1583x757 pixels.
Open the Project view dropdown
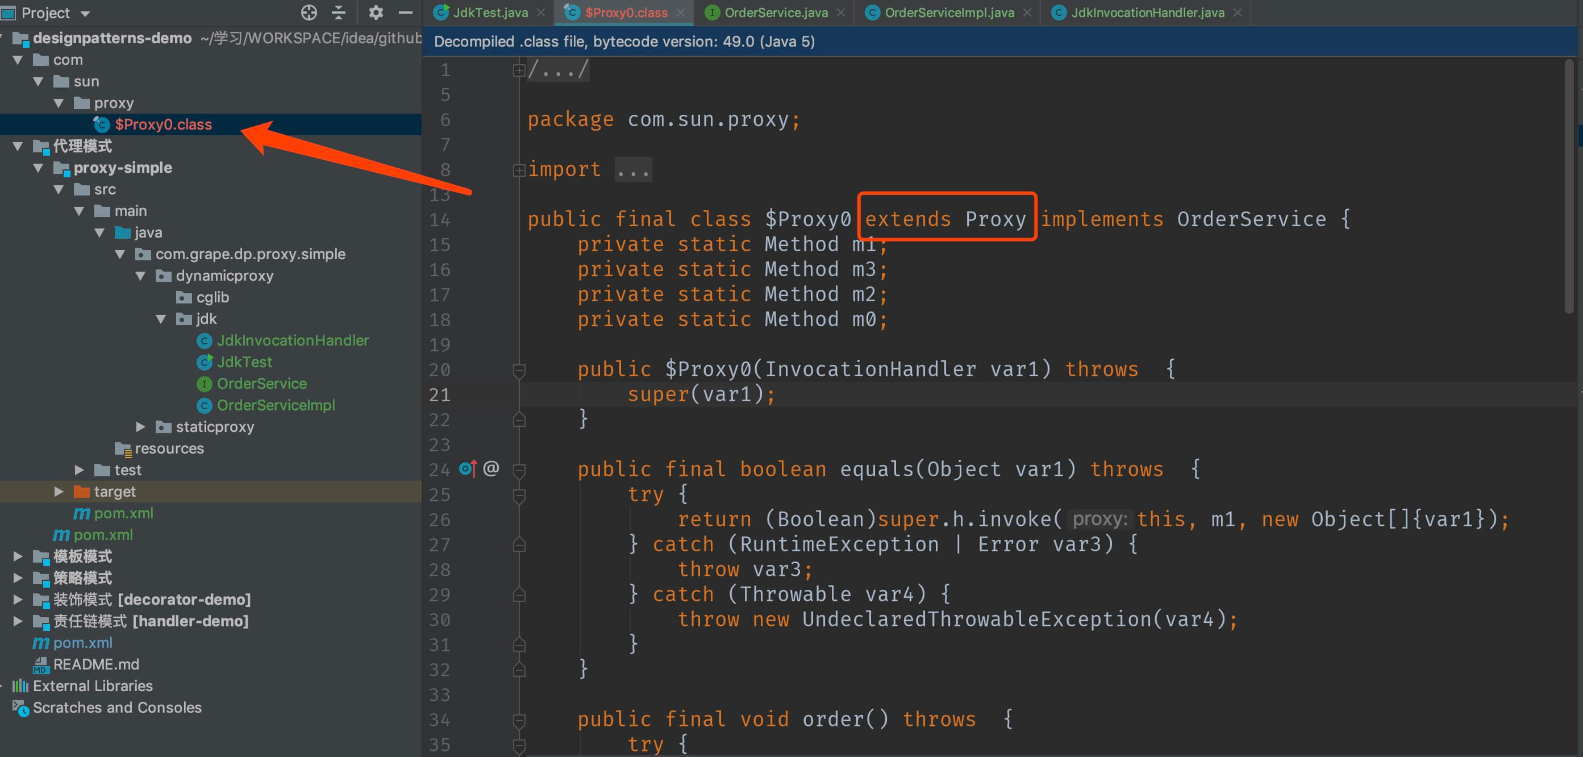click(x=85, y=14)
